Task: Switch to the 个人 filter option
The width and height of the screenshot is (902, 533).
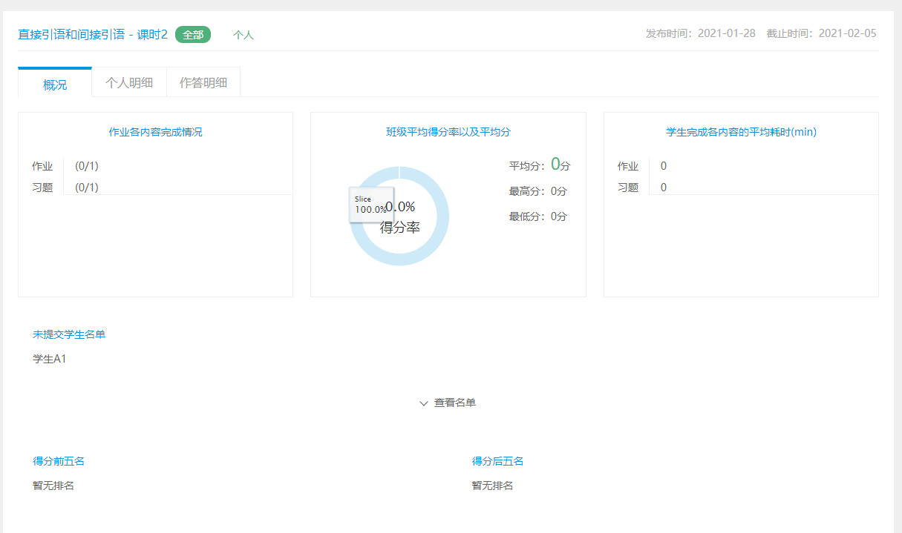Action: [x=244, y=35]
